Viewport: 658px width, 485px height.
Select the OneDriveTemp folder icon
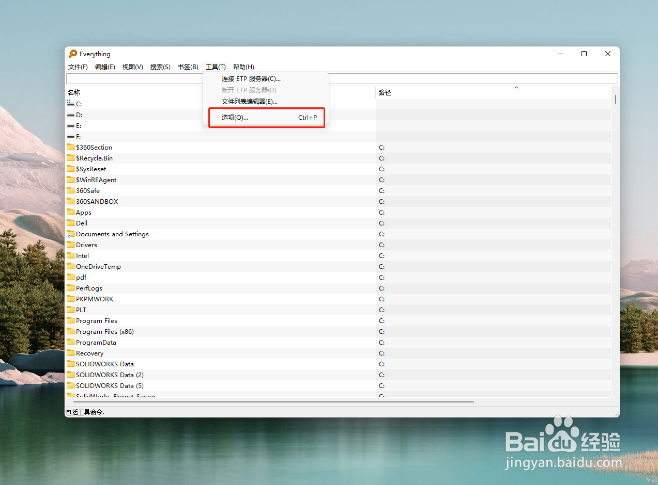71,266
